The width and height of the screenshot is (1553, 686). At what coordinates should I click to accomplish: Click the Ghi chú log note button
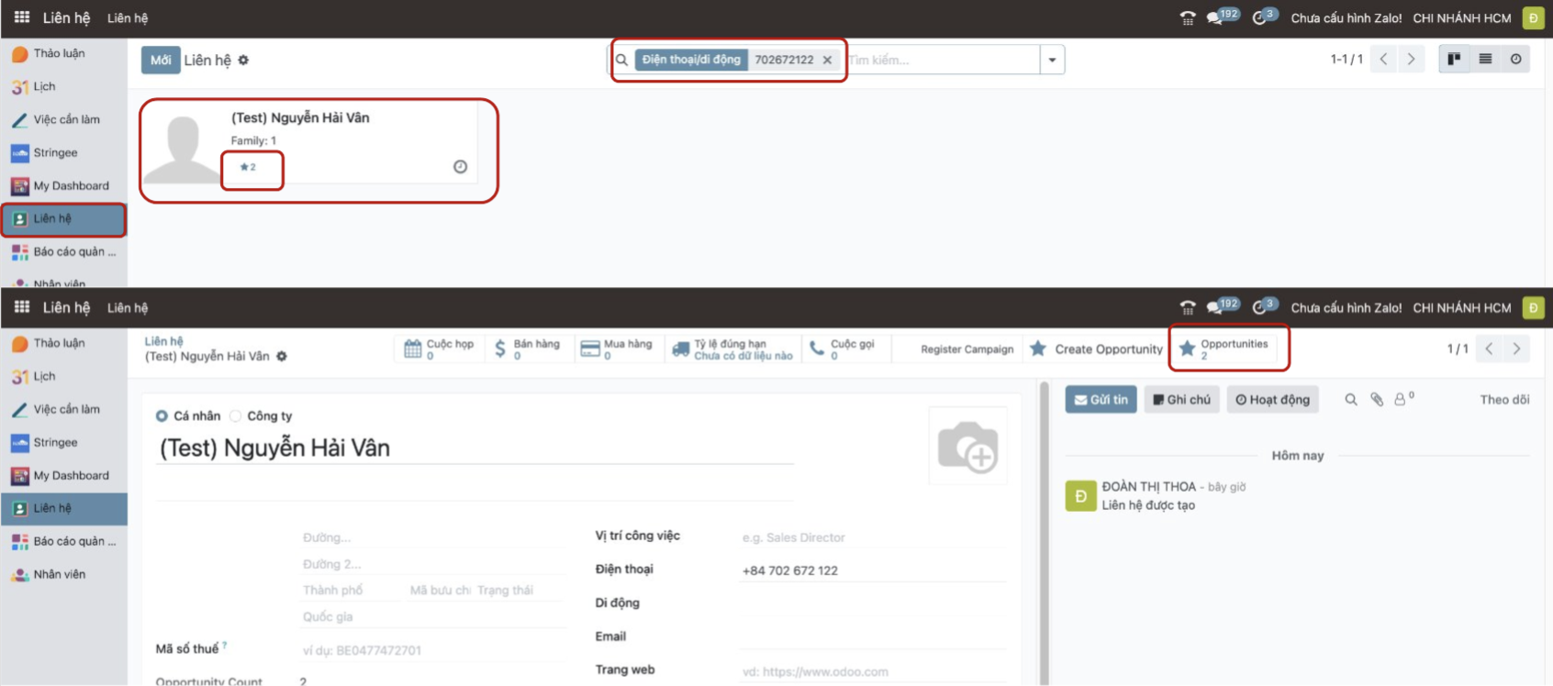(x=1181, y=399)
